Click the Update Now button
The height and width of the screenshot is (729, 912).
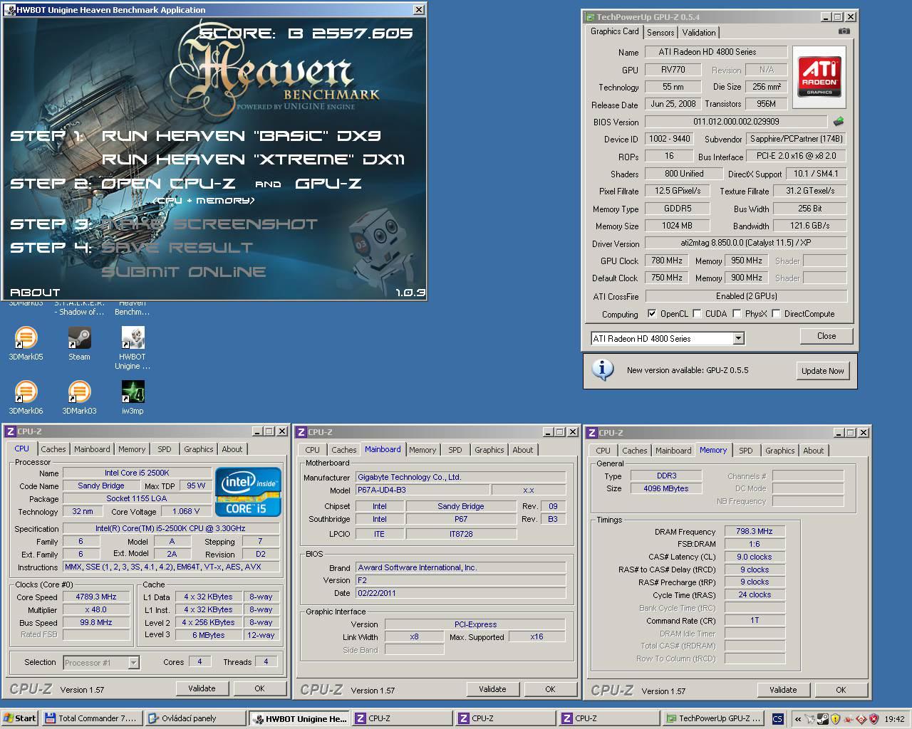[822, 371]
